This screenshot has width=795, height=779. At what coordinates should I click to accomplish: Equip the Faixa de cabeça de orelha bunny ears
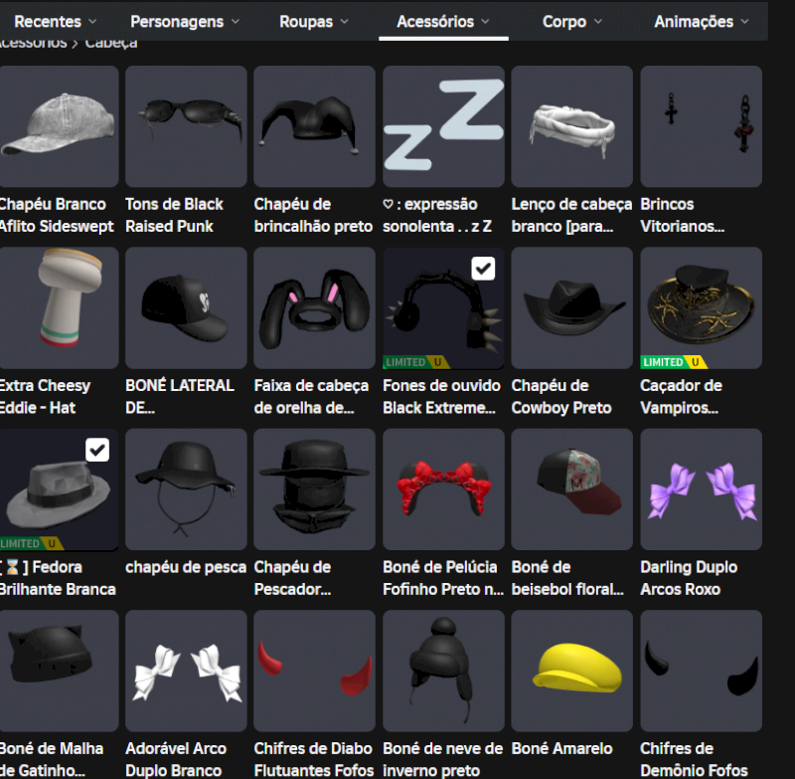point(314,308)
